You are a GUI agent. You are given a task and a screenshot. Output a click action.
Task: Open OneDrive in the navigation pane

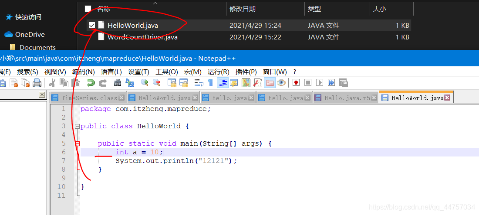coord(30,34)
